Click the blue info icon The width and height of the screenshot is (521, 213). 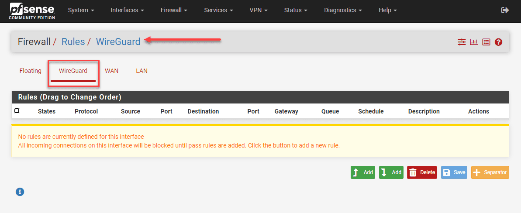[20, 191]
